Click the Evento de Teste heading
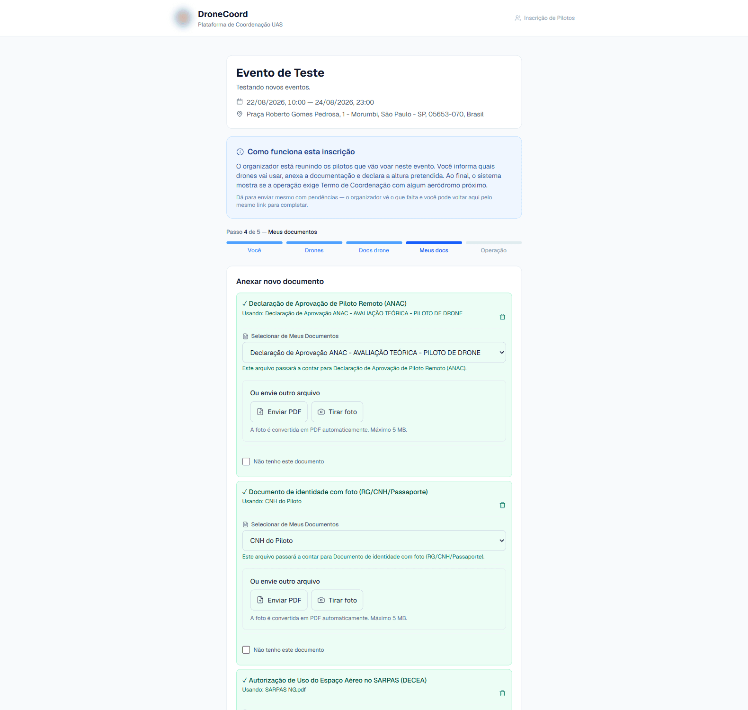748x710 pixels. [280, 73]
